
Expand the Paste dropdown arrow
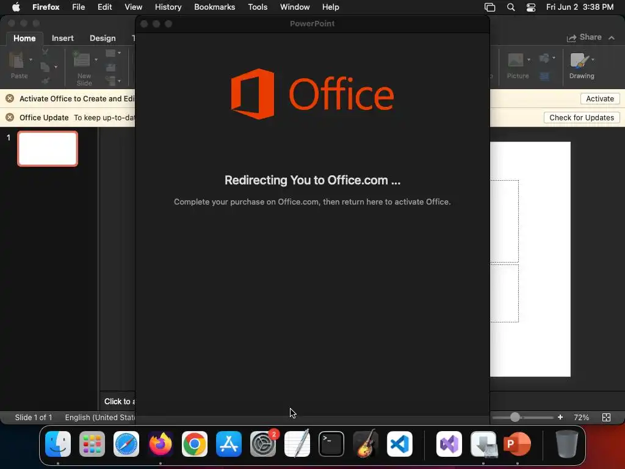tap(31, 60)
